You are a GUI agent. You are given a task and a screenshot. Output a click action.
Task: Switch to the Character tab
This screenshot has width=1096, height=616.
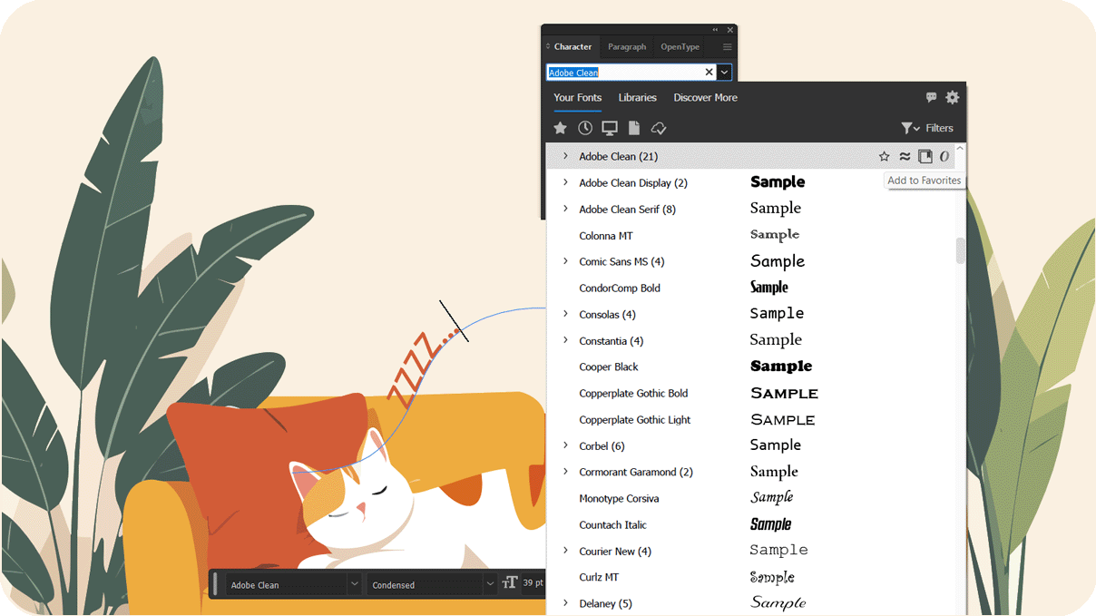point(572,46)
